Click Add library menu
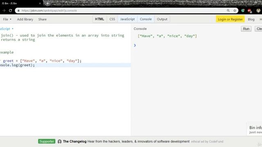Screen dimensions: 262x147 (25, 19)
